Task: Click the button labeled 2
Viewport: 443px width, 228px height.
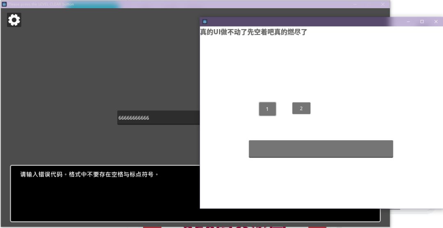Action: click(301, 108)
